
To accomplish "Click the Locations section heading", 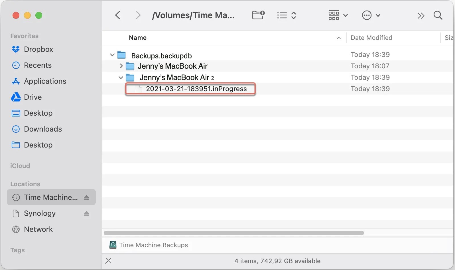I will [25, 184].
